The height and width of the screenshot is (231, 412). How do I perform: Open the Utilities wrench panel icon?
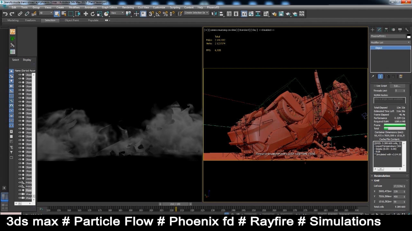click(x=407, y=30)
